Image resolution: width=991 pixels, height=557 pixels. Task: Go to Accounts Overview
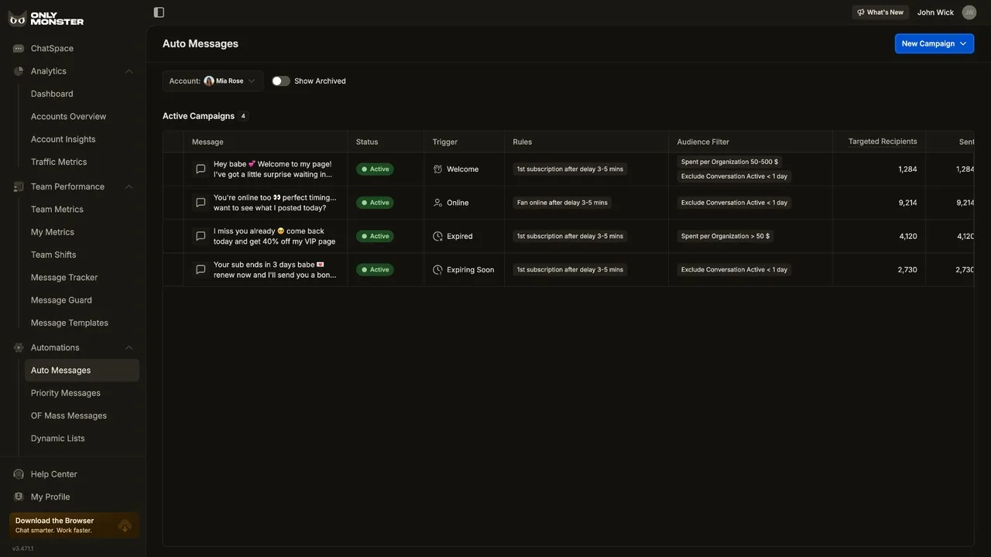tap(68, 117)
